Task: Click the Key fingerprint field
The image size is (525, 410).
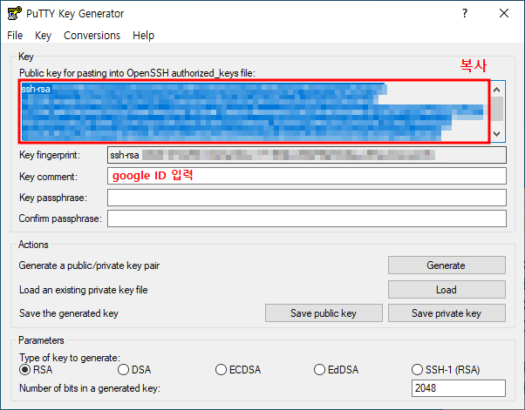Action: point(307,155)
